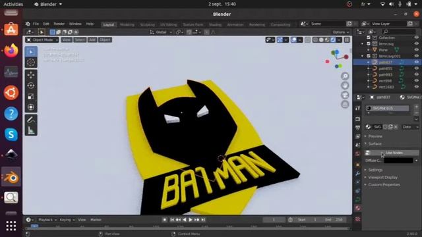The height and width of the screenshot is (237, 422).
Task: Switch viewport to wireframe shading
Action: pyautogui.click(x=315, y=39)
